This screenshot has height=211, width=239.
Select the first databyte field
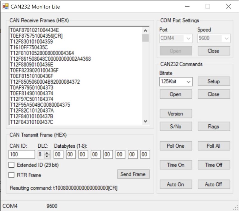58,155
